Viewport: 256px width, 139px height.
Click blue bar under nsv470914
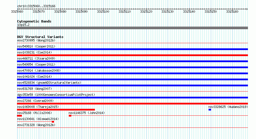[132, 73]
